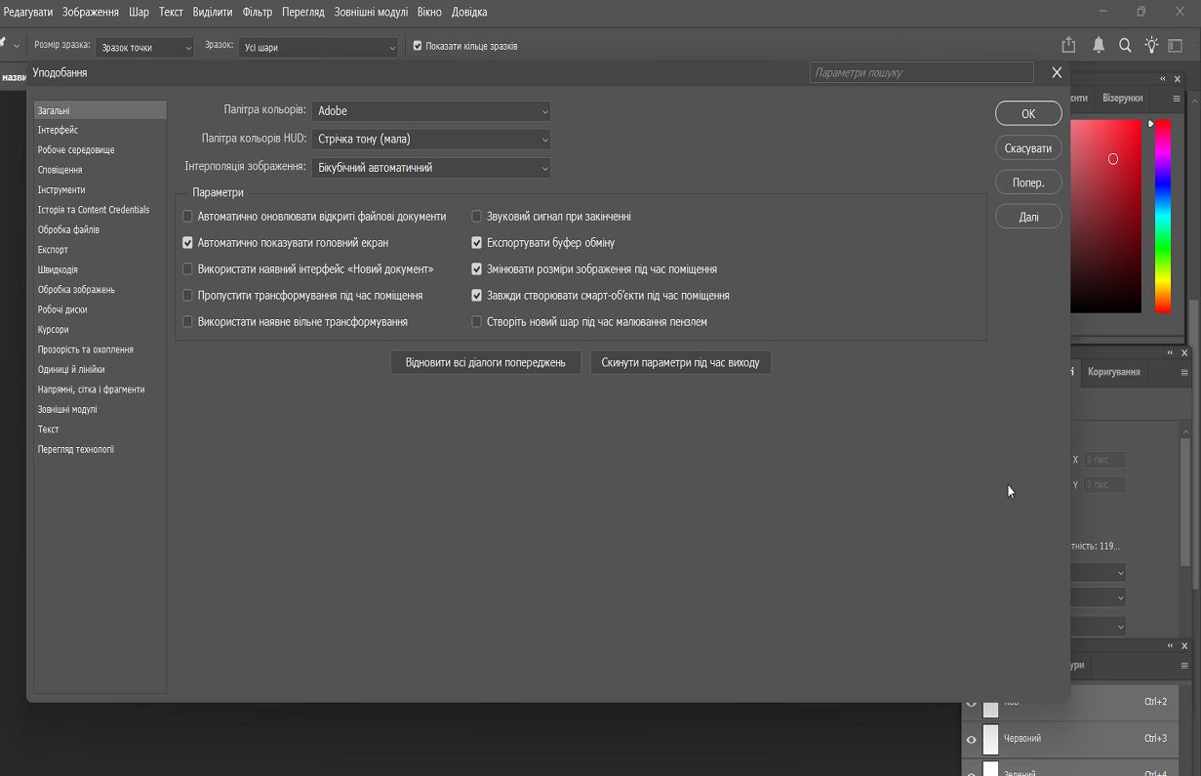Open the image interpolation dropdown
Screen dimensions: 1201x776
(x=431, y=168)
